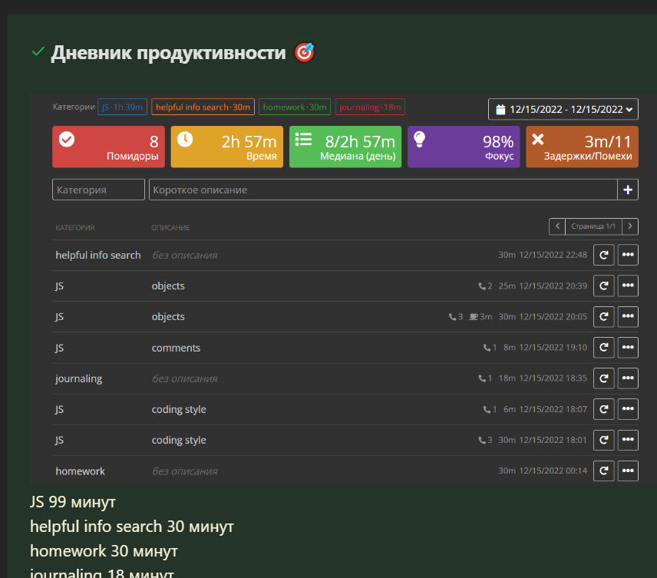Open more options for JS objects 20:39
This screenshot has width=657, height=578.
(x=628, y=286)
